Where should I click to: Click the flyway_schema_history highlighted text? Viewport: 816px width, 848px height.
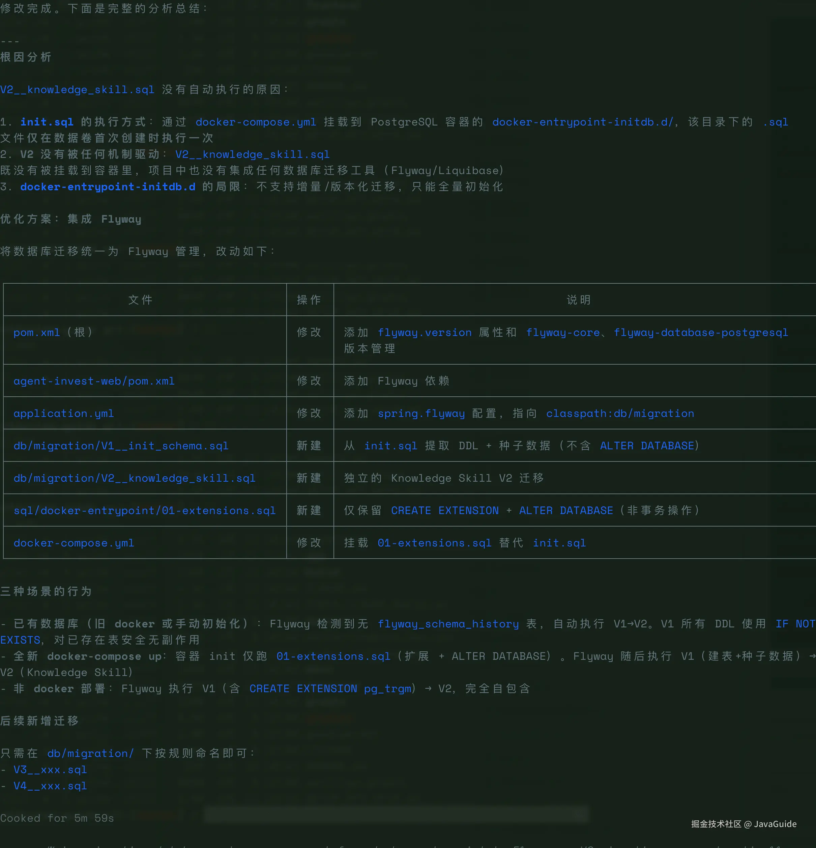coord(448,623)
